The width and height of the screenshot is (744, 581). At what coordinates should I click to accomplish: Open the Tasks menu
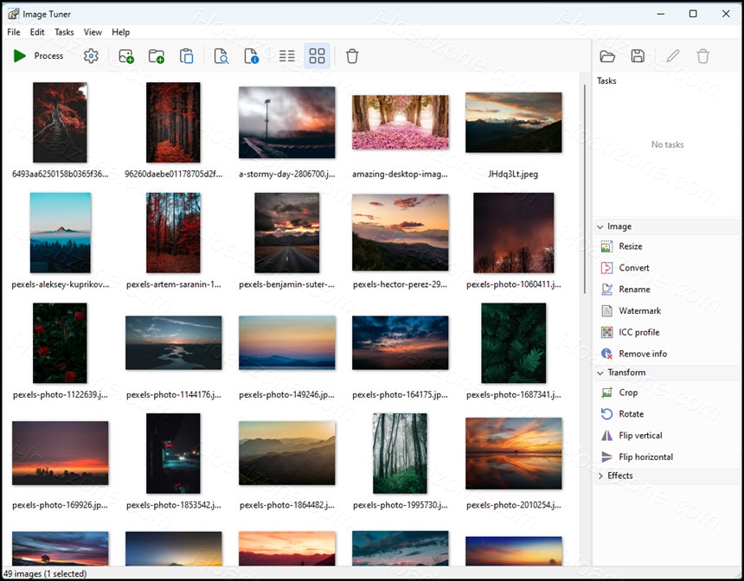pos(64,32)
